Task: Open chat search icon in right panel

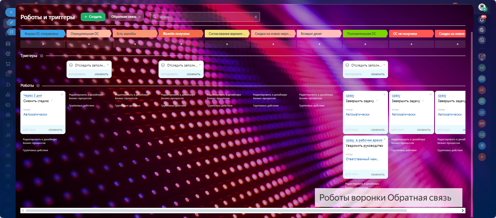Action: (x=482, y=40)
